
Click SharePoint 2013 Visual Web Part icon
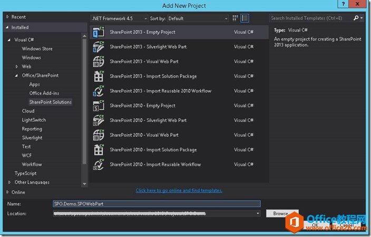[99, 61]
